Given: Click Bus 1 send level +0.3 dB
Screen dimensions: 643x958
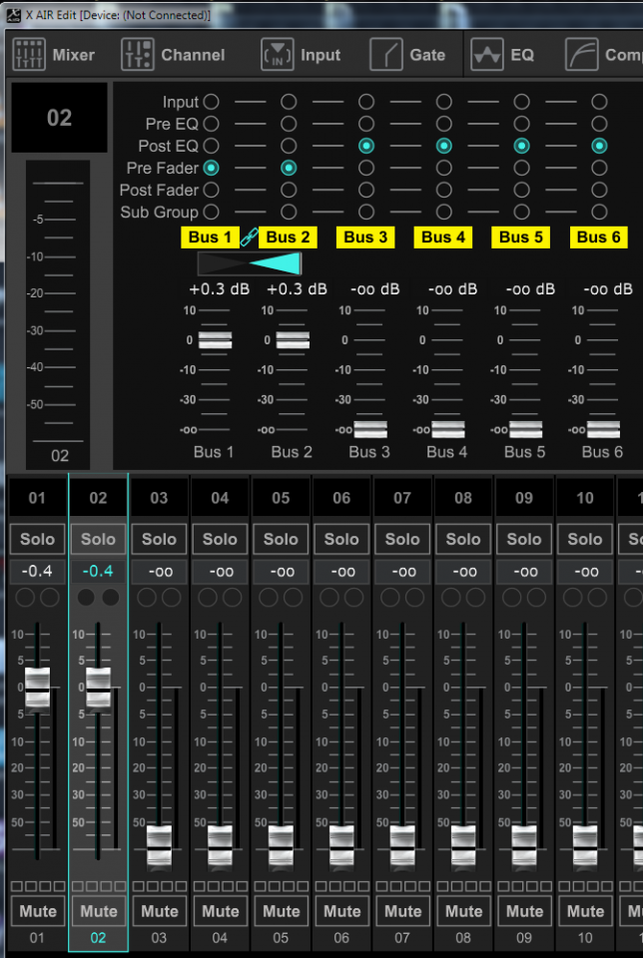Looking at the screenshot, I should pos(220,289).
